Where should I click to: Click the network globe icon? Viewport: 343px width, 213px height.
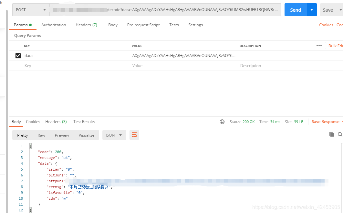[x=222, y=122]
